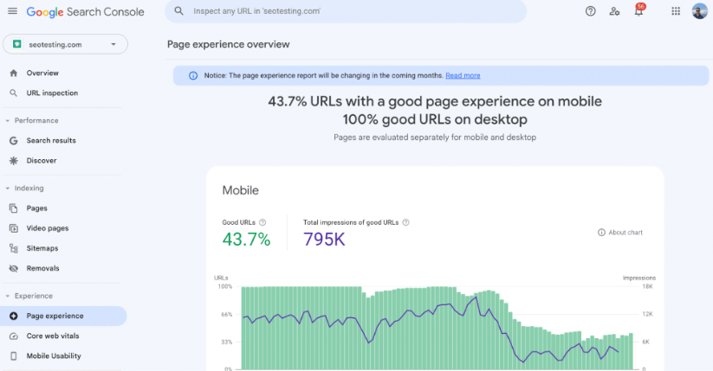Click the search magnifier icon in URL bar
The width and height of the screenshot is (713, 371).
(x=179, y=11)
